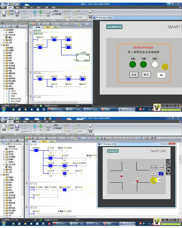Screen dimensions: 182x228
Task: Click WinCC flexible taskbar button in top taskbar
Action: [x=92, y=110]
